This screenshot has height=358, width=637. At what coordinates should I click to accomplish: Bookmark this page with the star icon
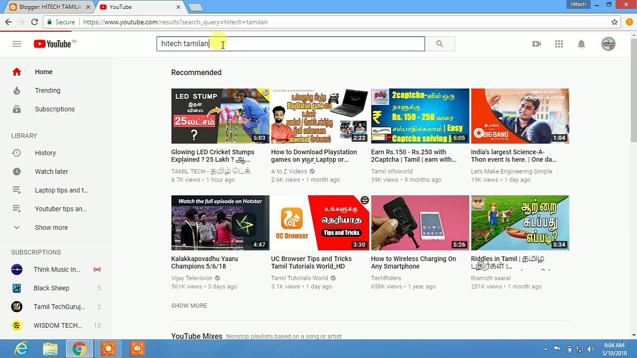click(615, 22)
